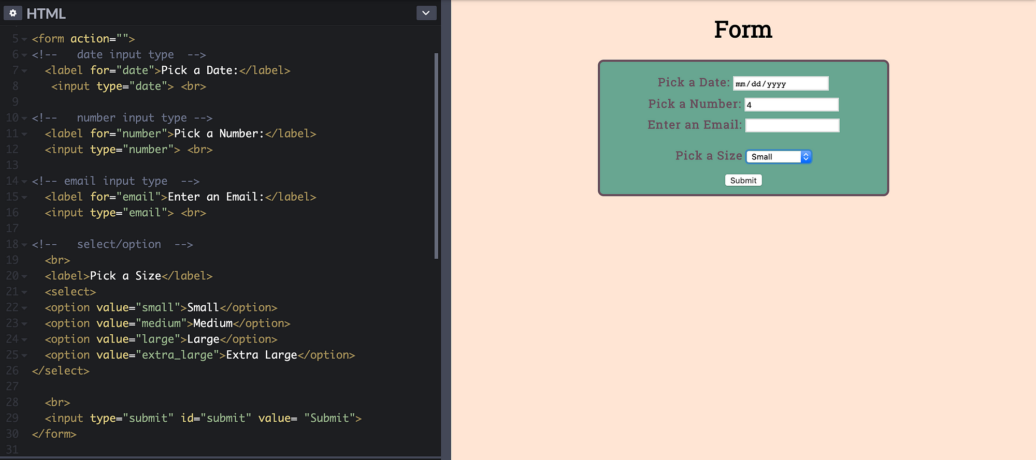The width and height of the screenshot is (1036, 460).
Task: Click the 'Form' heading in preview
Action: tap(743, 29)
